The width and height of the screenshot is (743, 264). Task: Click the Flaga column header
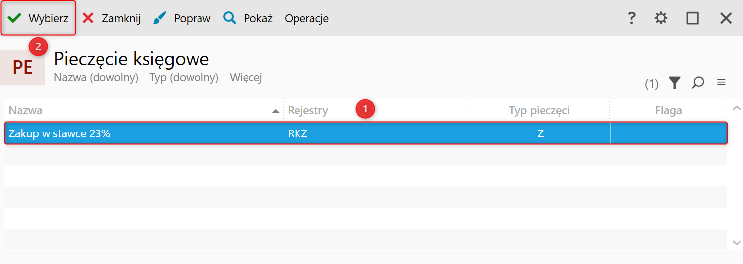668,110
